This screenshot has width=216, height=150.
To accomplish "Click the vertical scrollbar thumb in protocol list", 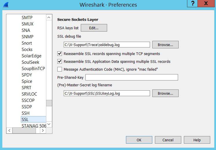I will (49, 103).
